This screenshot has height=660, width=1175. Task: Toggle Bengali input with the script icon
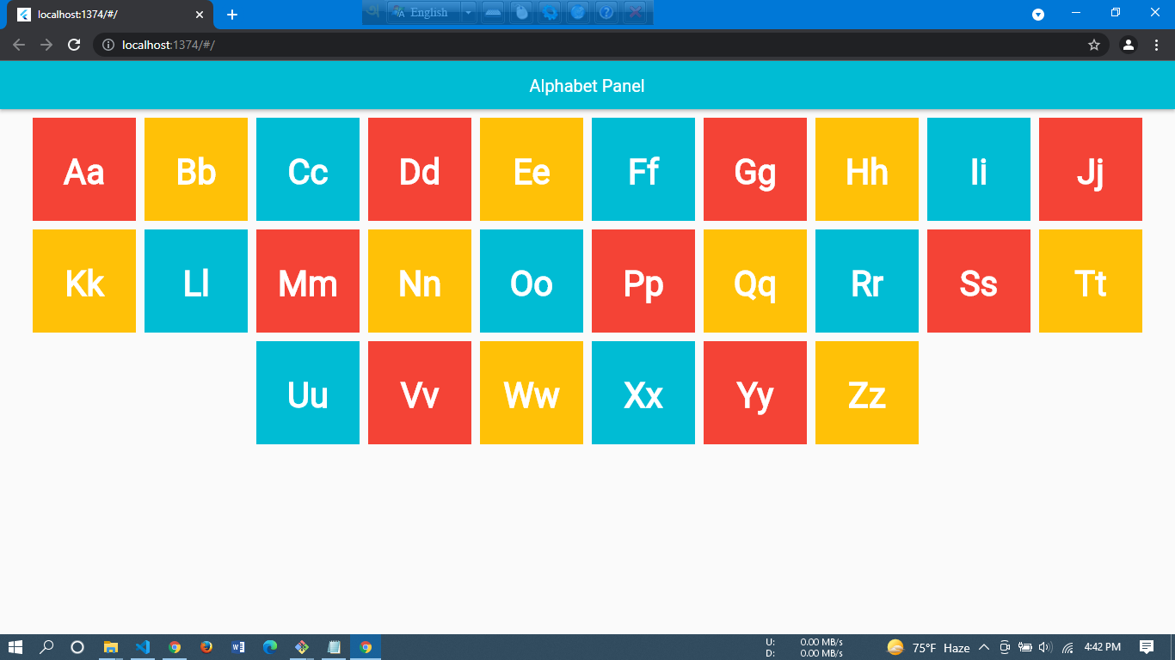(x=372, y=12)
